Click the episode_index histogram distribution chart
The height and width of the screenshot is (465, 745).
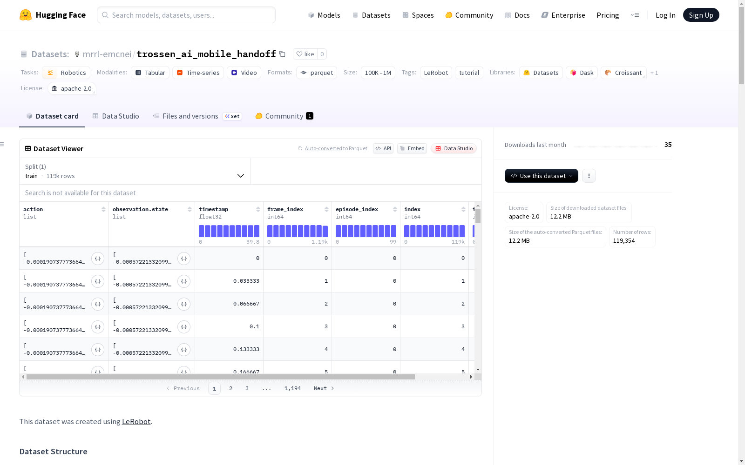pyautogui.click(x=366, y=231)
